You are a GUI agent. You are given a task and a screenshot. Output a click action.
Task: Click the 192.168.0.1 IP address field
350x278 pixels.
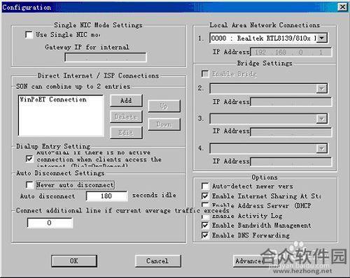pyautogui.click(x=290, y=52)
